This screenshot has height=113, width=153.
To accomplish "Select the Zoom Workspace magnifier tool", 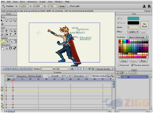I will tap(6, 48).
